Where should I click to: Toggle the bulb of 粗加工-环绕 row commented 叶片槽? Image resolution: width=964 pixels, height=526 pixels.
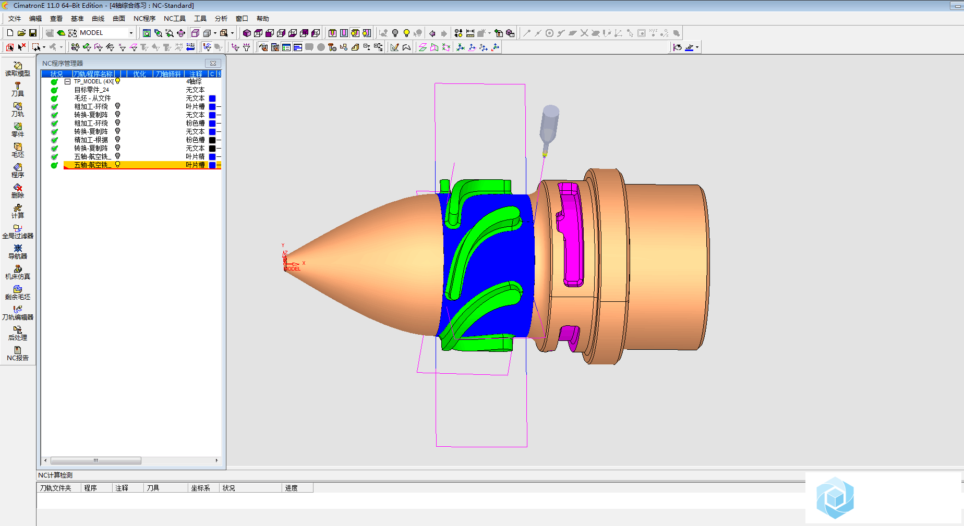coord(118,106)
